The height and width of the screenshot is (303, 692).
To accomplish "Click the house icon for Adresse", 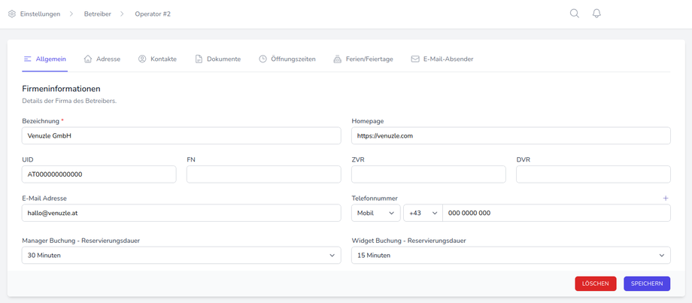I will (88, 59).
